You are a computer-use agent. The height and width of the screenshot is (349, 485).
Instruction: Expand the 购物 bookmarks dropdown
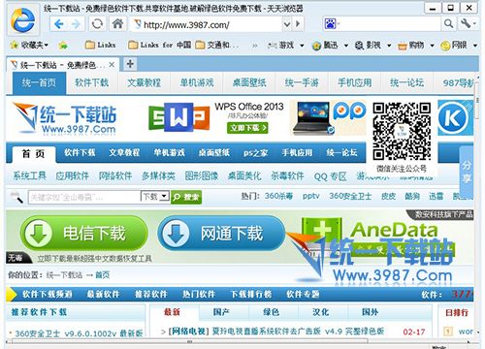tap(432, 46)
